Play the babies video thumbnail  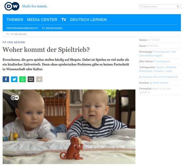(69, 127)
